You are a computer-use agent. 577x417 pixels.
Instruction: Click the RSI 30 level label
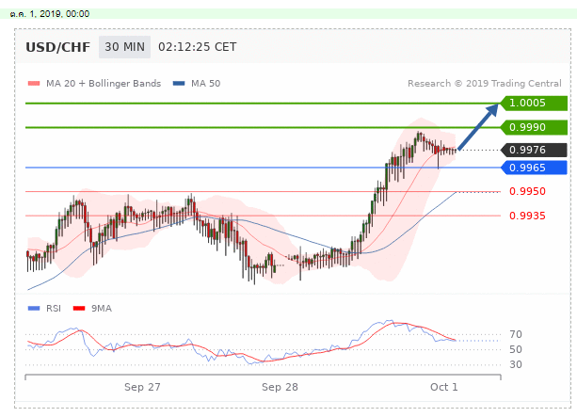point(516,364)
